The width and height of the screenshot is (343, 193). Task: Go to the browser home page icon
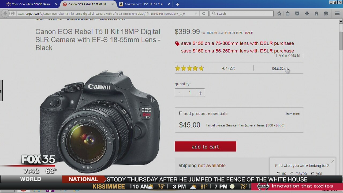pyautogui.click(x=316, y=13)
